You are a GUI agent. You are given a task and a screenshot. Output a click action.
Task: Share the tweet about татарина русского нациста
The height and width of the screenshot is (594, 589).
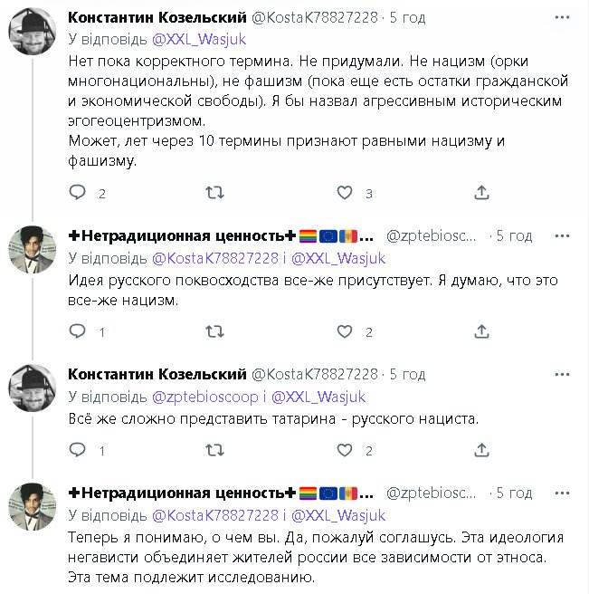point(482,449)
